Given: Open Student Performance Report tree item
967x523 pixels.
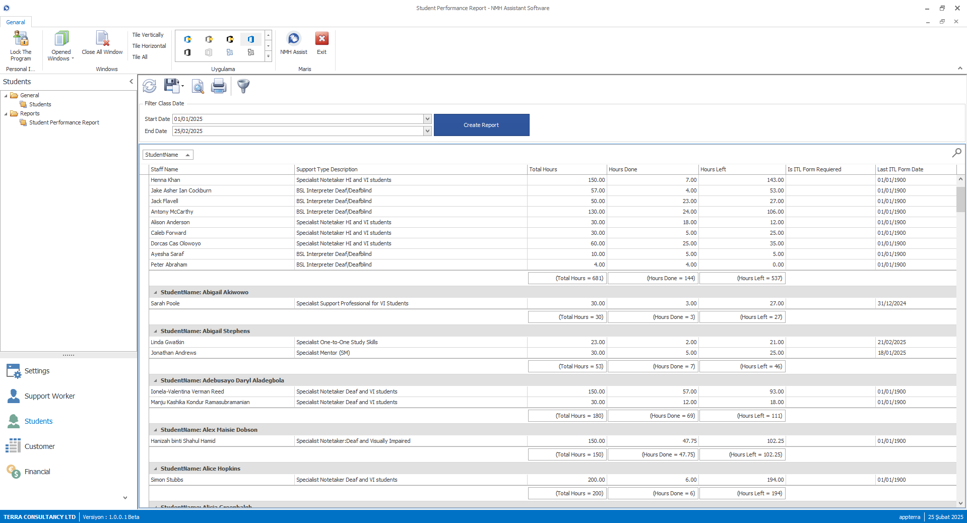Looking at the screenshot, I should 64,122.
